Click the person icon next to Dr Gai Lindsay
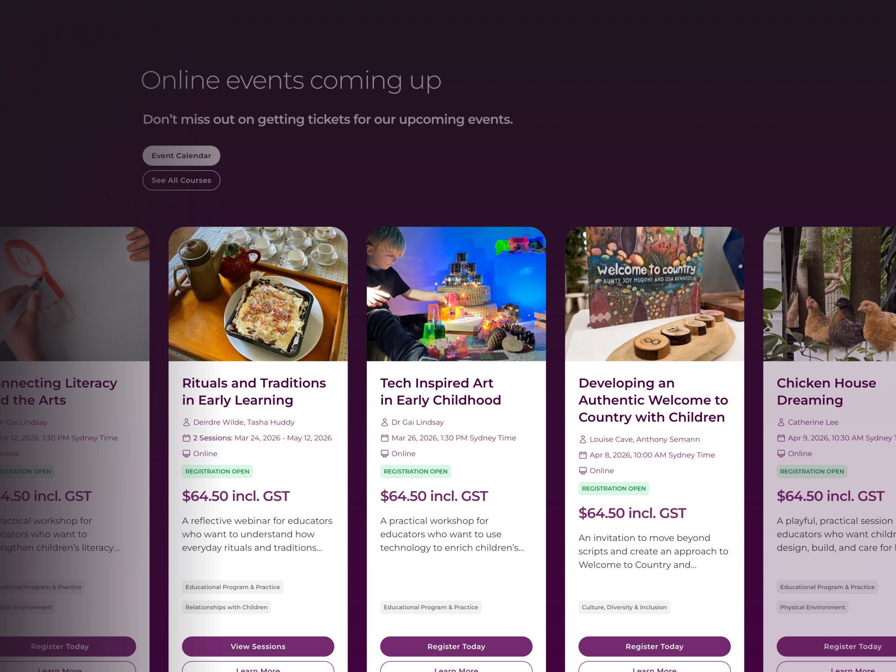This screenshot has width=896, height=672. [384, 422]
